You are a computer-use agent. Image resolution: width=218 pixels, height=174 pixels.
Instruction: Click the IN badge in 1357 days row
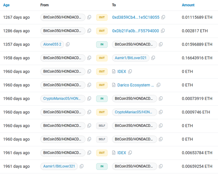(x=102, y=44)
